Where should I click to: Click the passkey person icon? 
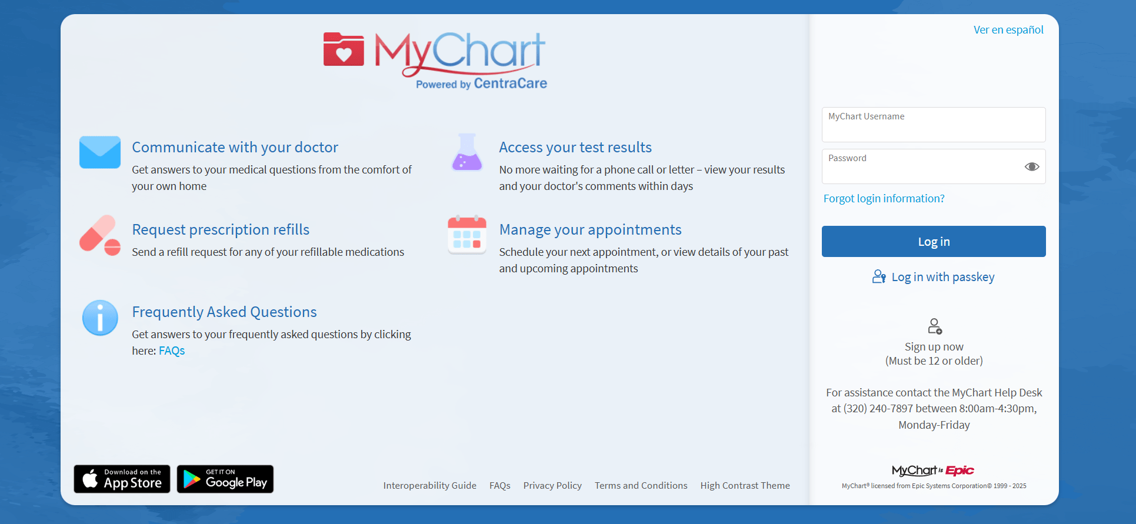pos(879,277)
